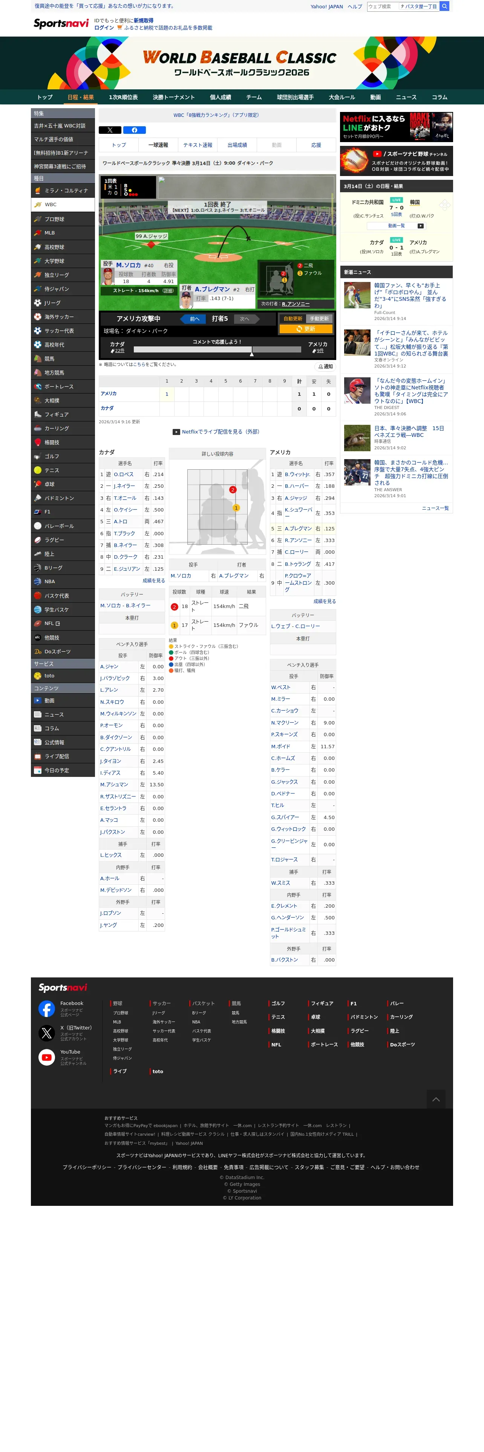
Task: Open 動画一覧 for Dominican Republic vs Korea
Action: (x=397, y=225)
